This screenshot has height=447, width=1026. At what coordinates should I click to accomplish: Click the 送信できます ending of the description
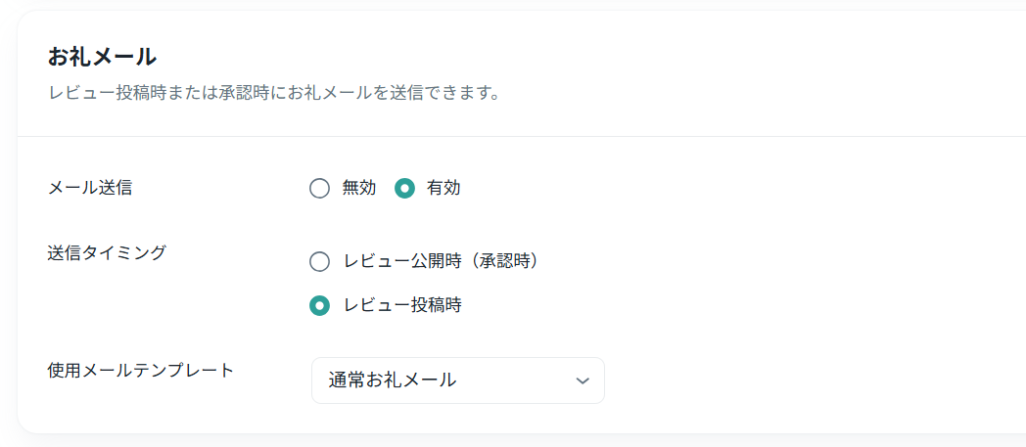pyautogui.click(x=448, y=95)
